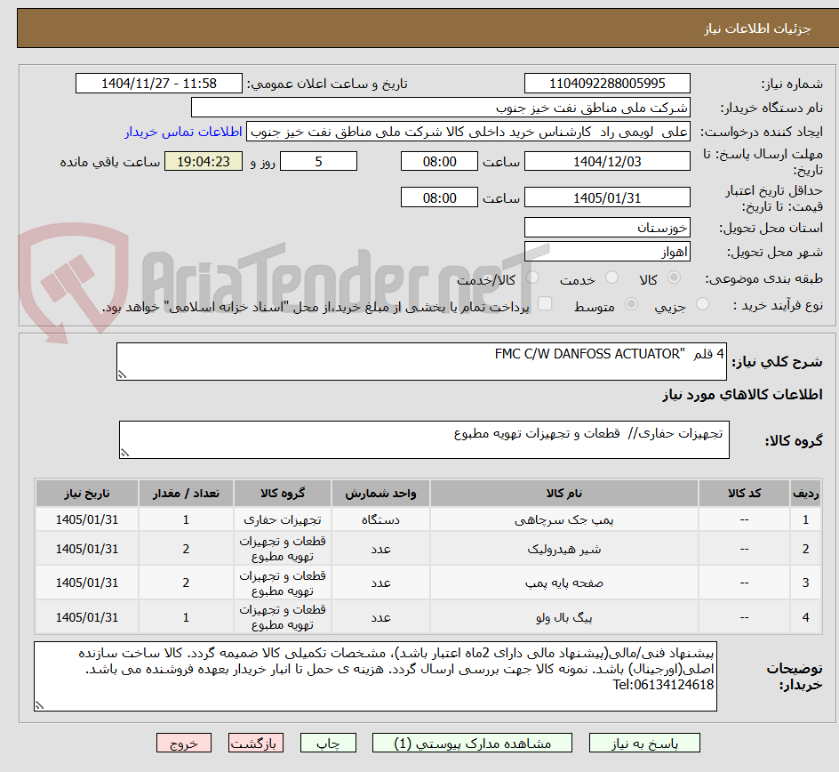Click the remaining days field showing 5

[x=318, y=161]
